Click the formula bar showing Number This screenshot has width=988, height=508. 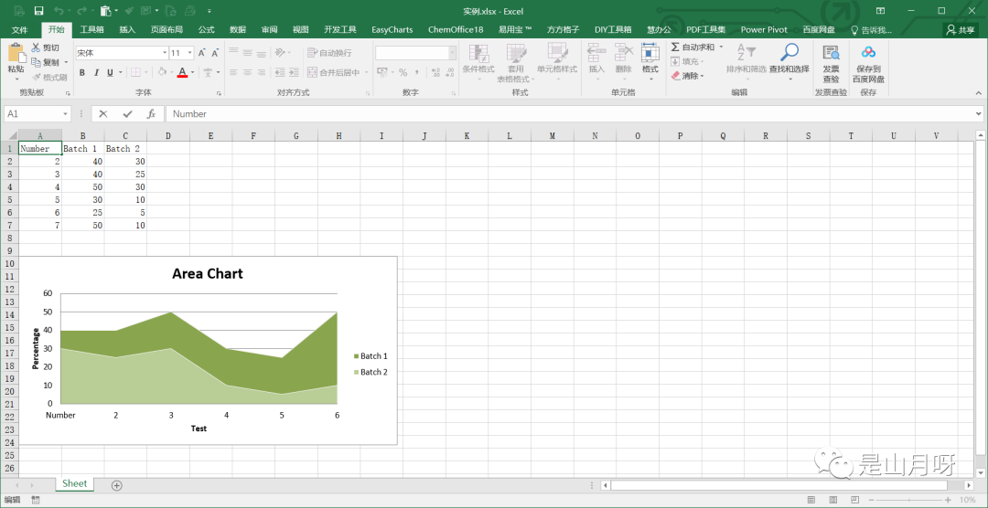pyautogui.click(x=569, y=114)
